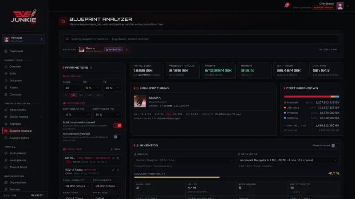
Task: Click the Junkie logo
Action: pos(24,17)
